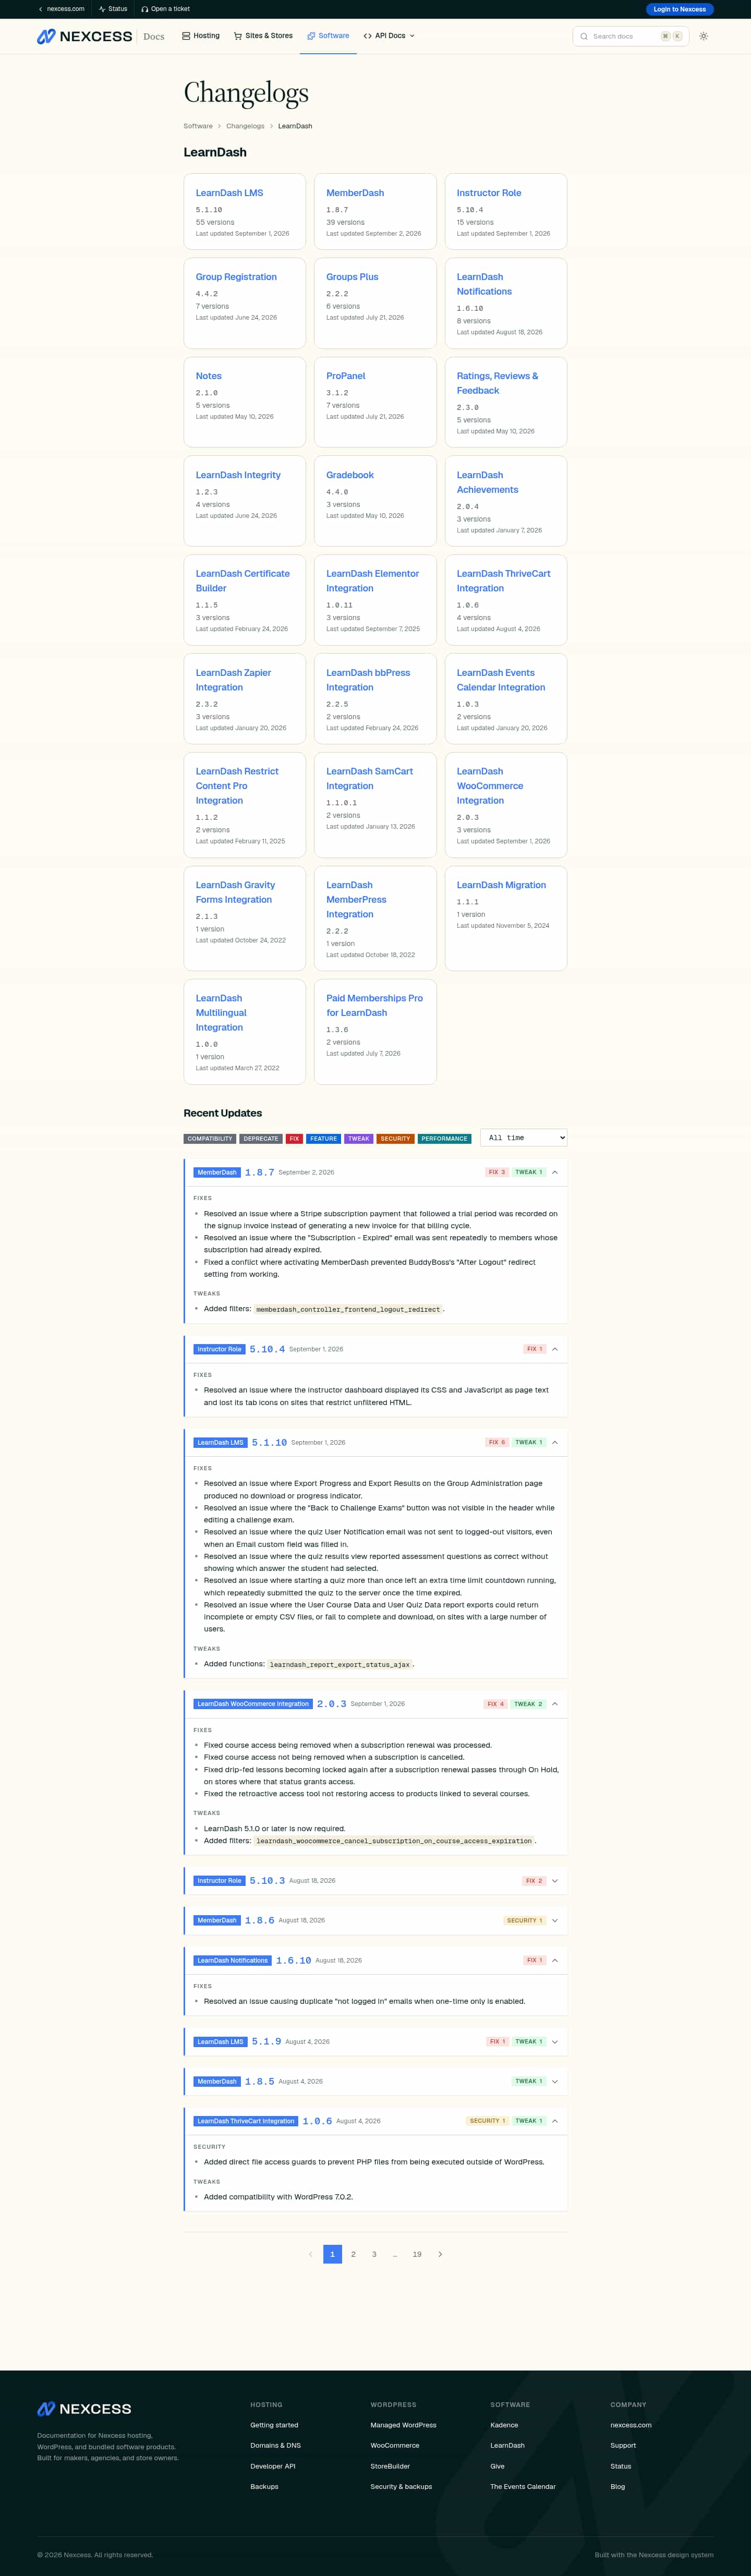Click the Docs label beside logo

pyautogui.click(x=154, y=36)
